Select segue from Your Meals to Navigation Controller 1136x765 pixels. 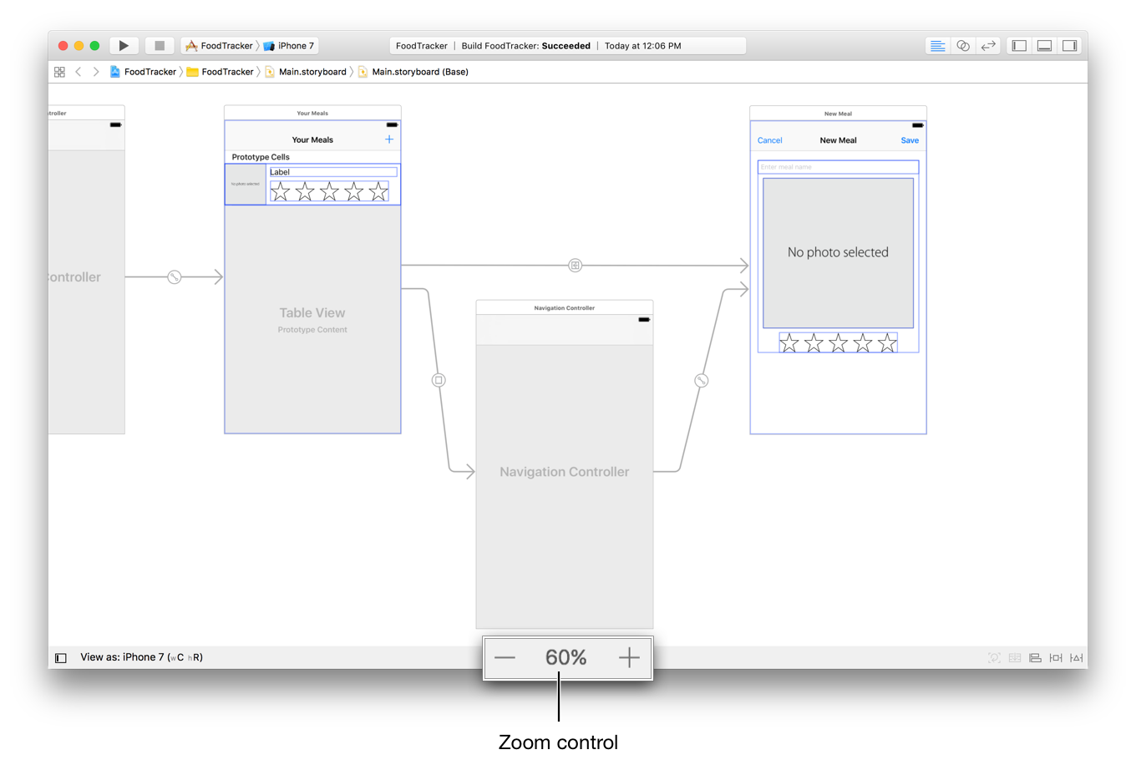[x=439, y=380]
